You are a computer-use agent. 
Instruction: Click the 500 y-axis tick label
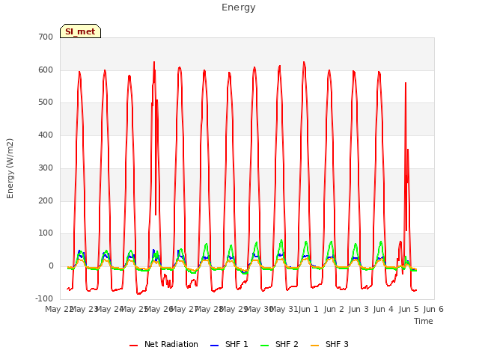(x=46, y=102)
